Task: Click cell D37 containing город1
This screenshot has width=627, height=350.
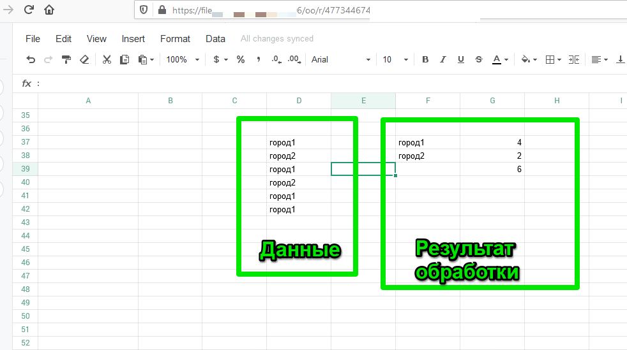Action: pos(299,142)
